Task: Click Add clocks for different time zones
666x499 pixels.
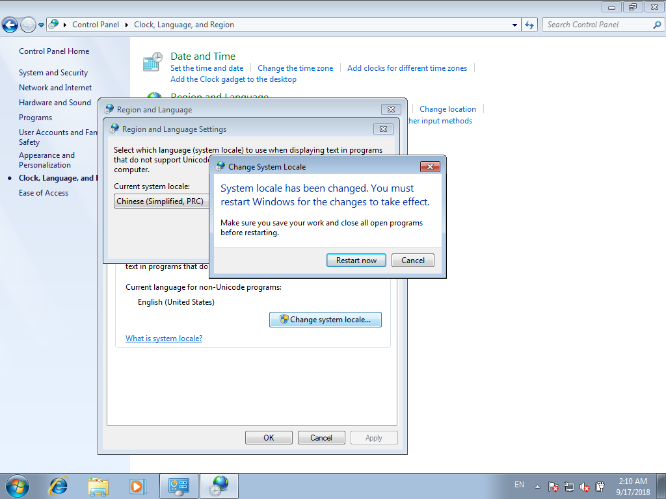Action: point(407,68)
